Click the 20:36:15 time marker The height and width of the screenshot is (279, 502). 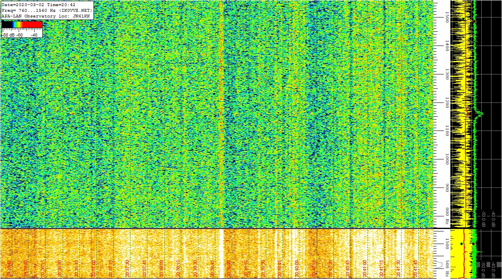click(x=43, y=268)
